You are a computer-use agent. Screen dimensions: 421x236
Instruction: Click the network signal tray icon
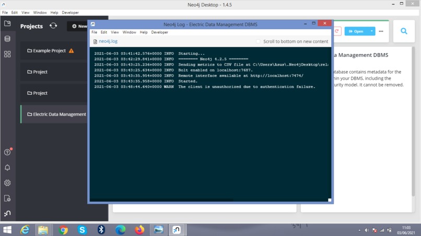pyautogui.click(x=382, y=230)
